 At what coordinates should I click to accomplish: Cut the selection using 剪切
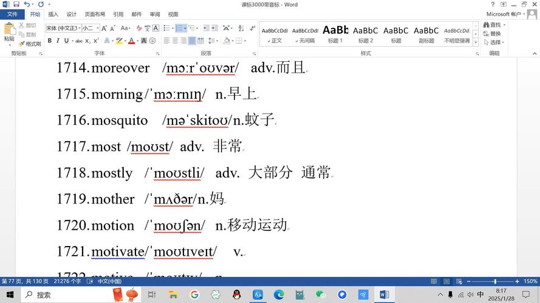[27, 25]
